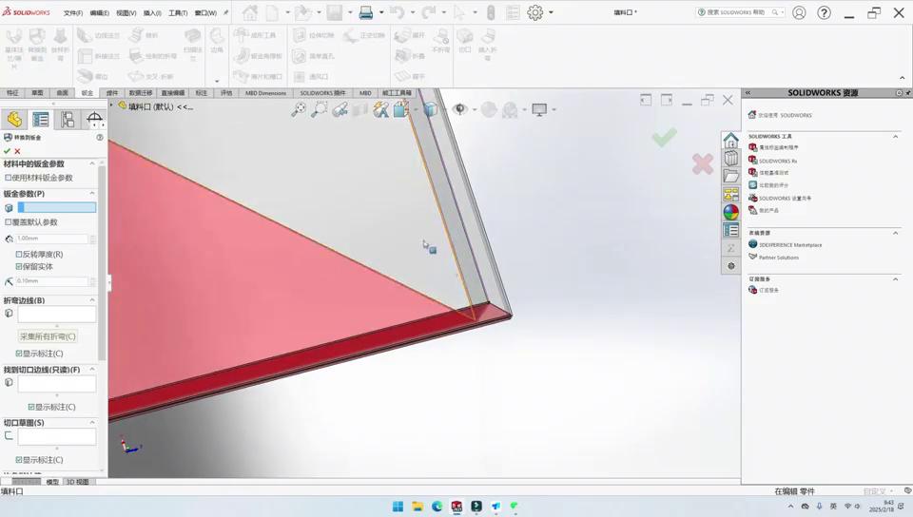Click the green OK checkmark in the property panel

[8, 151]
